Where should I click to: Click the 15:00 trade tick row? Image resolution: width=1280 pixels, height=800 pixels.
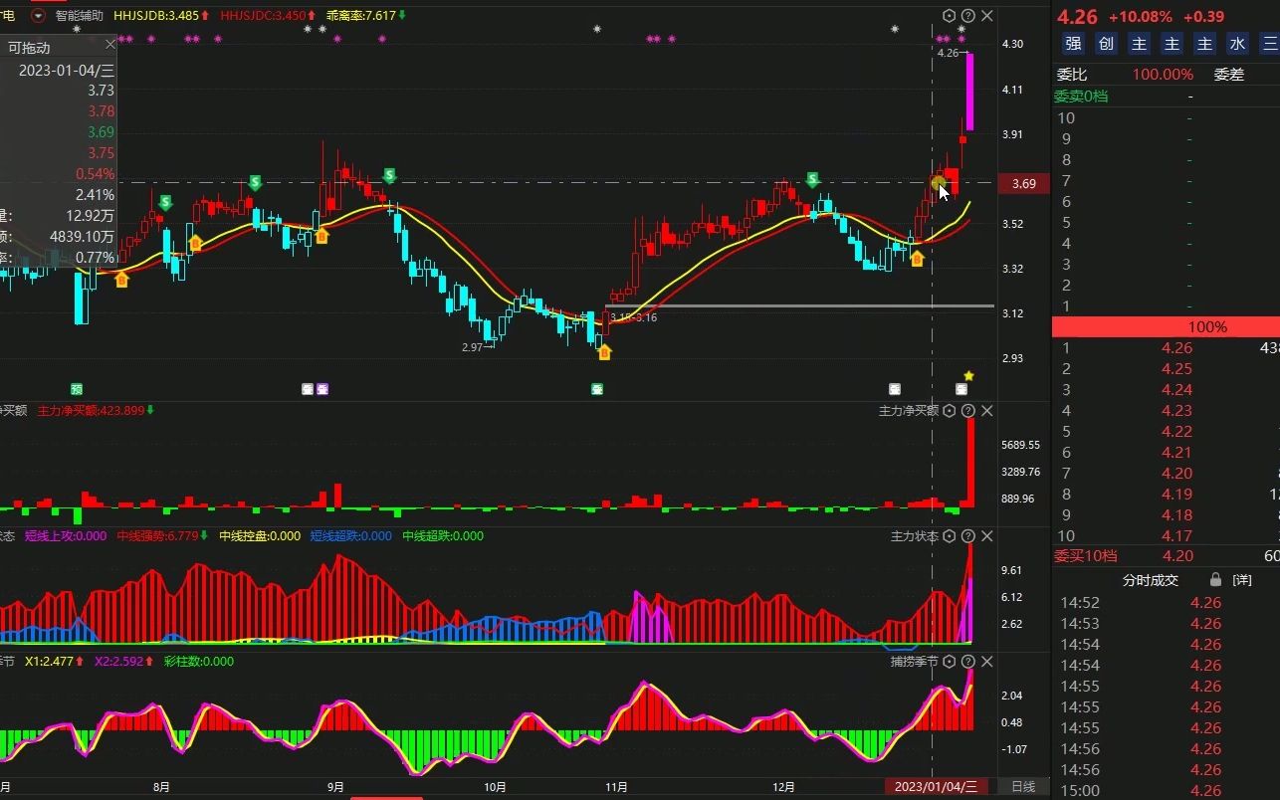coord(1166,791)
